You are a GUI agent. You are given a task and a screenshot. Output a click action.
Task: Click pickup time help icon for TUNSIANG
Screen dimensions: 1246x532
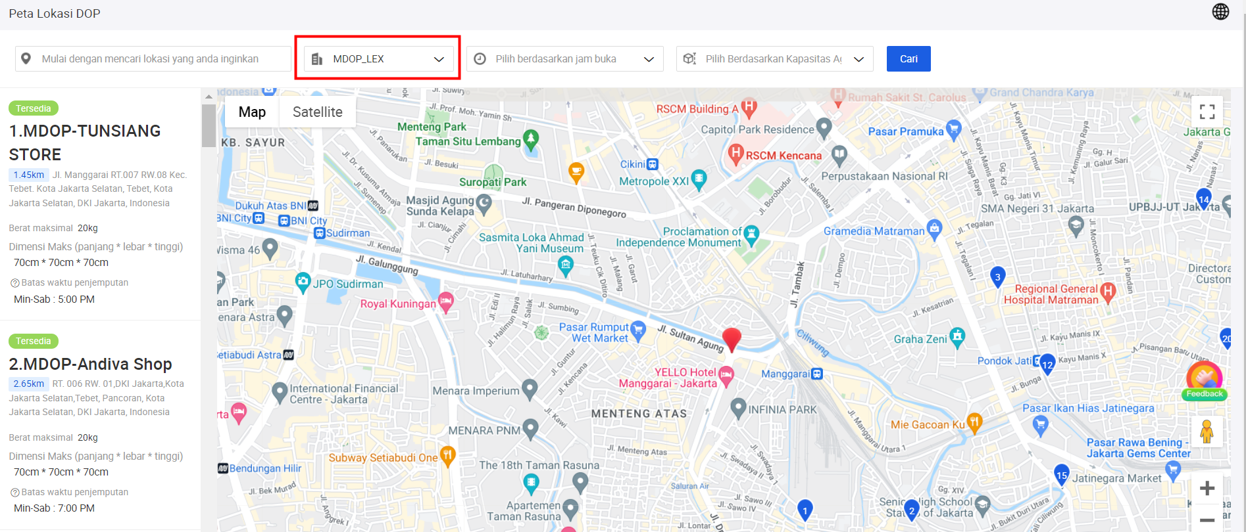pos(14,283)
